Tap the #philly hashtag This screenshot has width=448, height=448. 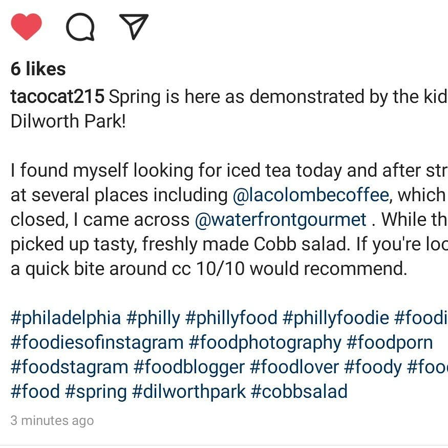[153, 318]
